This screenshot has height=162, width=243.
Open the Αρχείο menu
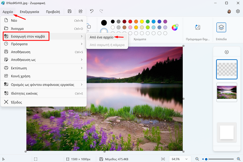[x=8, y=12]
